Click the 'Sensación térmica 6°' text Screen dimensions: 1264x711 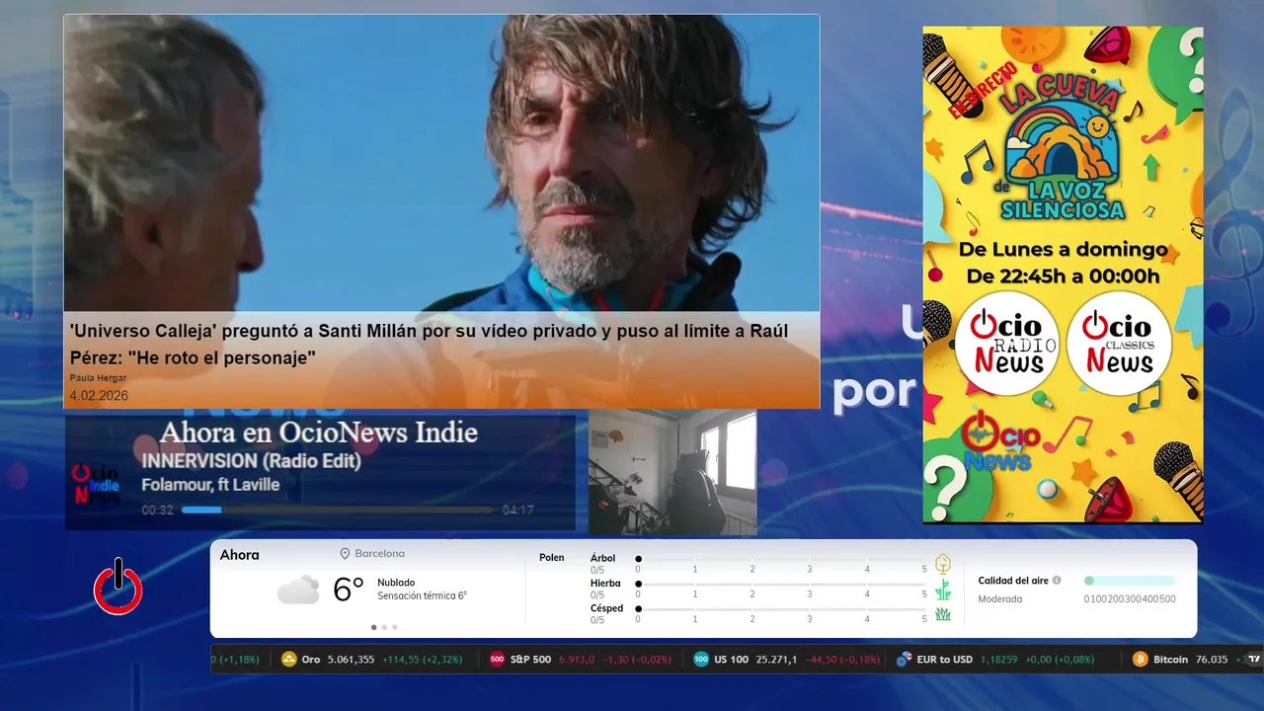422,595
